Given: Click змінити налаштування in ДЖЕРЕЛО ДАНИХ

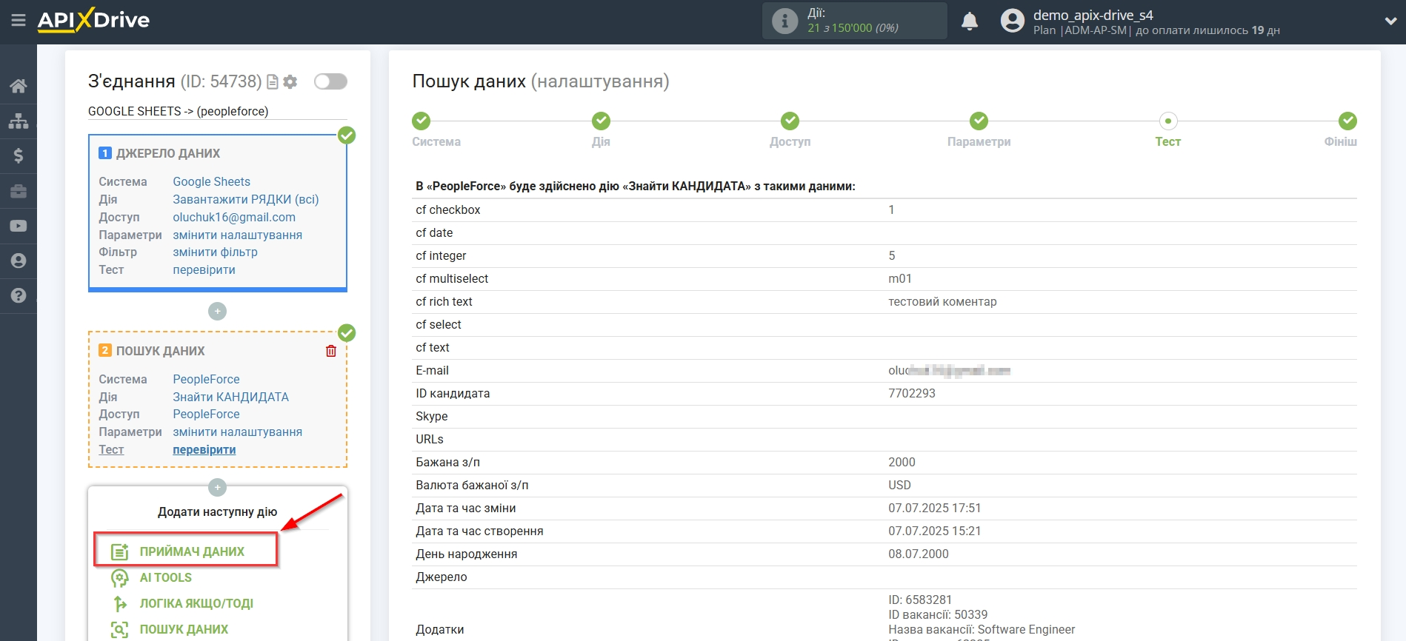Looking at the screenshot, I should pyautogui.click(x=237, y=235).
